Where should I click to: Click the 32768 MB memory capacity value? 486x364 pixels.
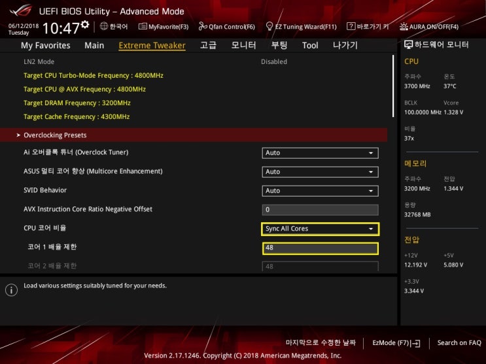tap(417, 214)
